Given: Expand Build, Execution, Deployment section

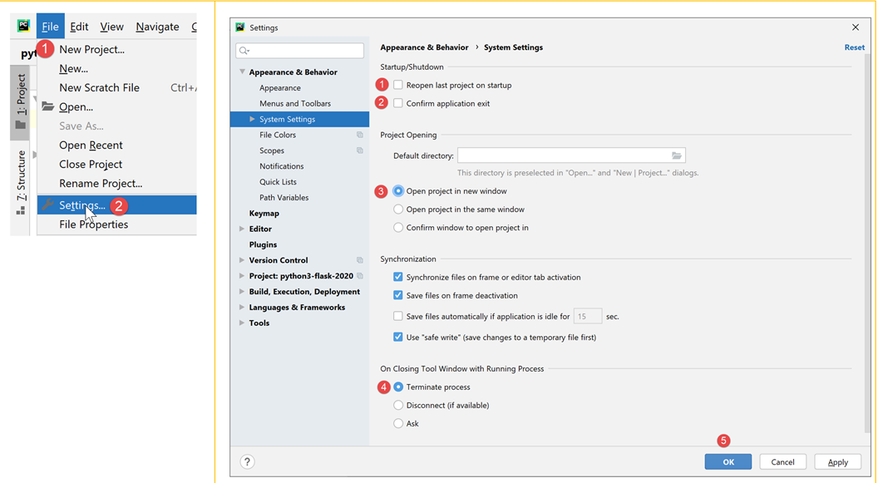Looking at the screenshot, I should (x=242, y=292).
